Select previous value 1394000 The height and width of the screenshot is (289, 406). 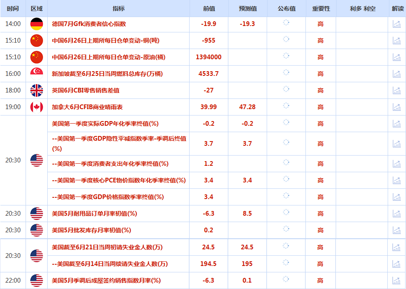pos(209,57)
